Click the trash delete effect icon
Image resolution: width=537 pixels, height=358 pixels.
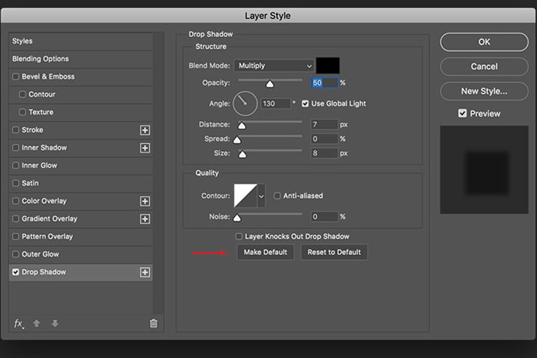153,323
